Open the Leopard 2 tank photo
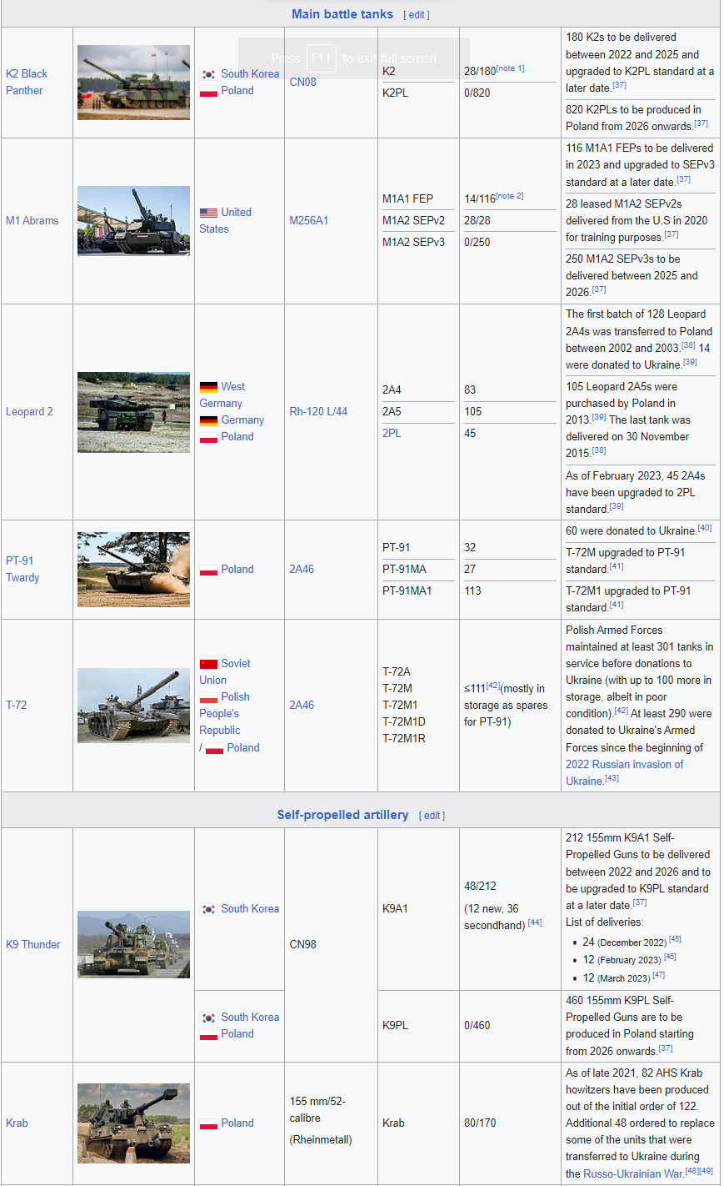 tap(133, 412)
